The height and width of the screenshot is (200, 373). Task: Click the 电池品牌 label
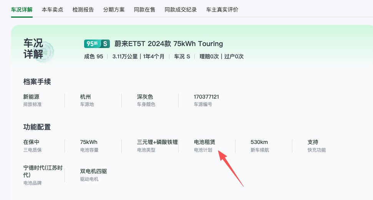(x=32, y=183)
